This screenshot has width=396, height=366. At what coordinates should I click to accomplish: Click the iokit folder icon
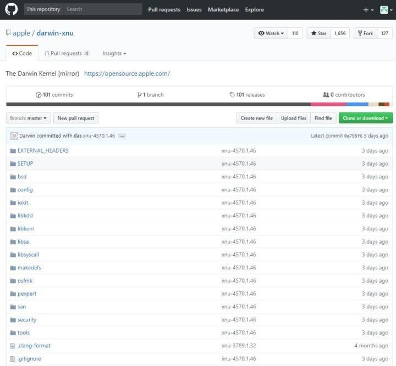[13, 203]
